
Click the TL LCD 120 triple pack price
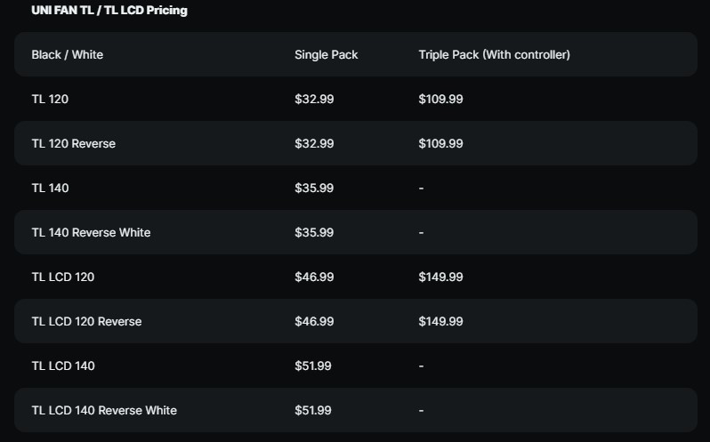point(440,277)
